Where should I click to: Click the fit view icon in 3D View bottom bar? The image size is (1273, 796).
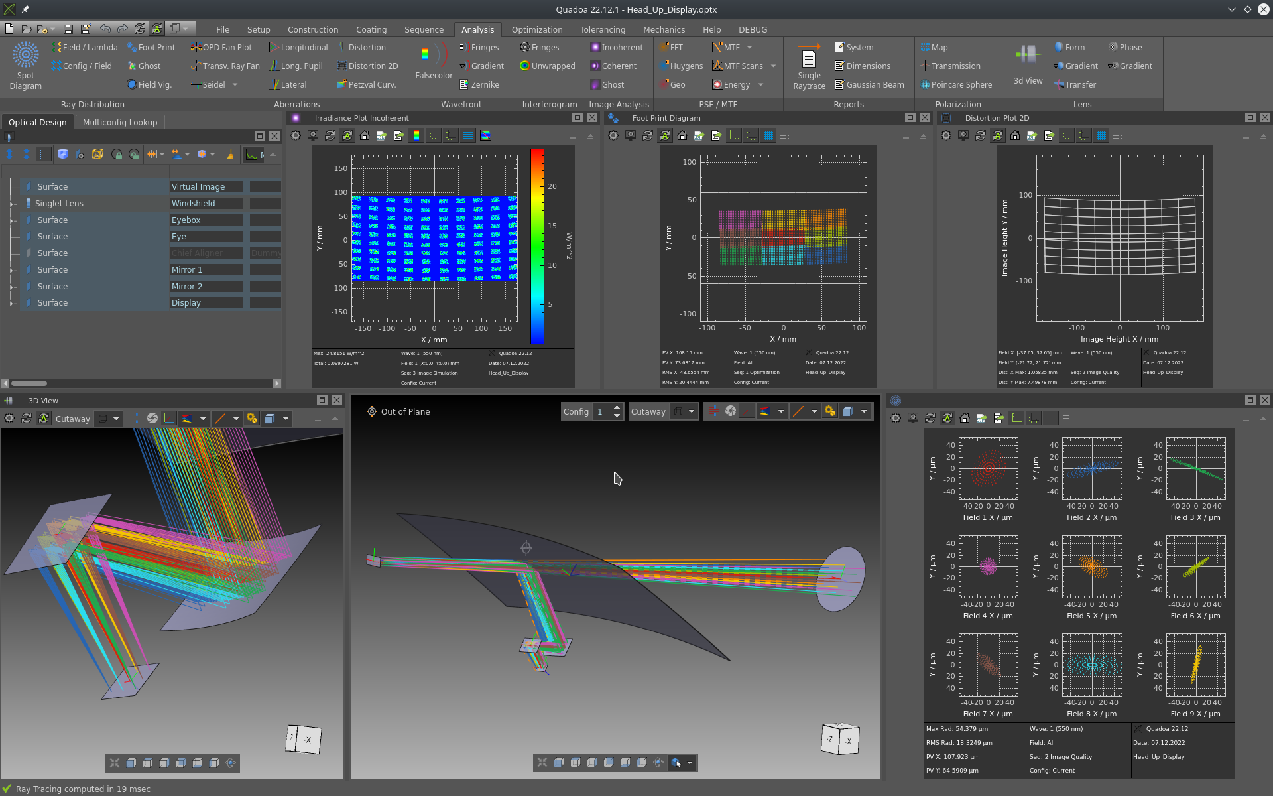[115, 763]
